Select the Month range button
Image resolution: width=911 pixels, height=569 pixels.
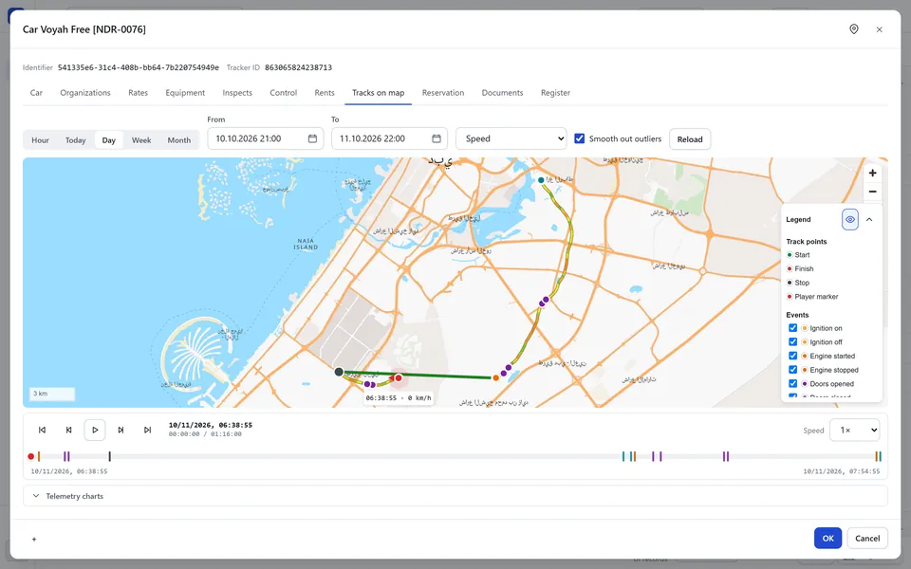179,140
